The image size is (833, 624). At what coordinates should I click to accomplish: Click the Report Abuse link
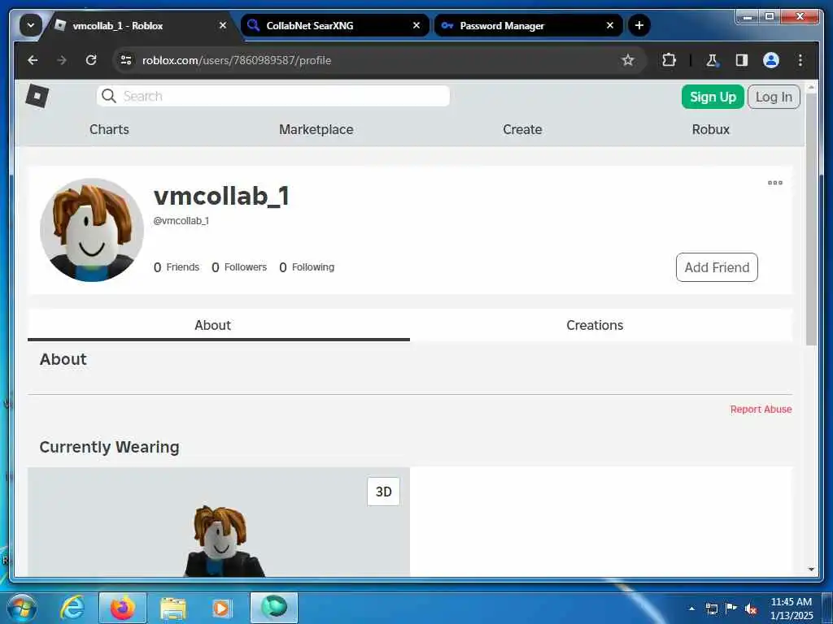pyautogui.click(x=761, y=409)
